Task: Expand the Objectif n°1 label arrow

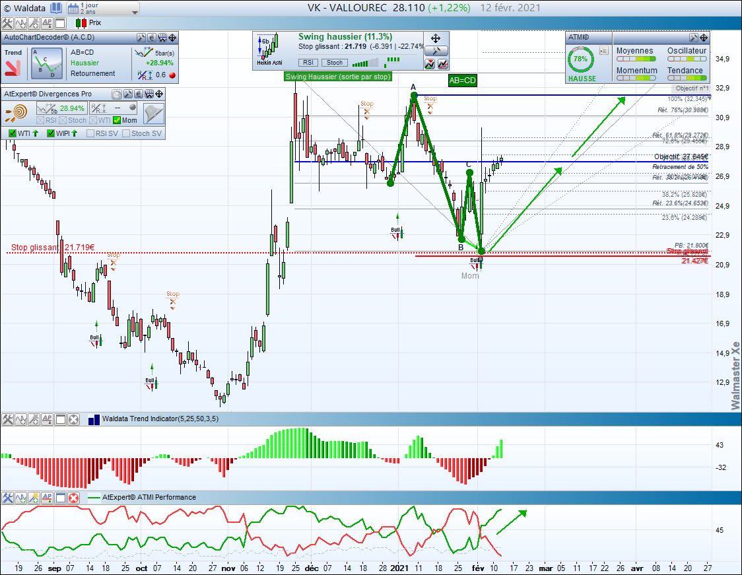Action: pos(710,99)
